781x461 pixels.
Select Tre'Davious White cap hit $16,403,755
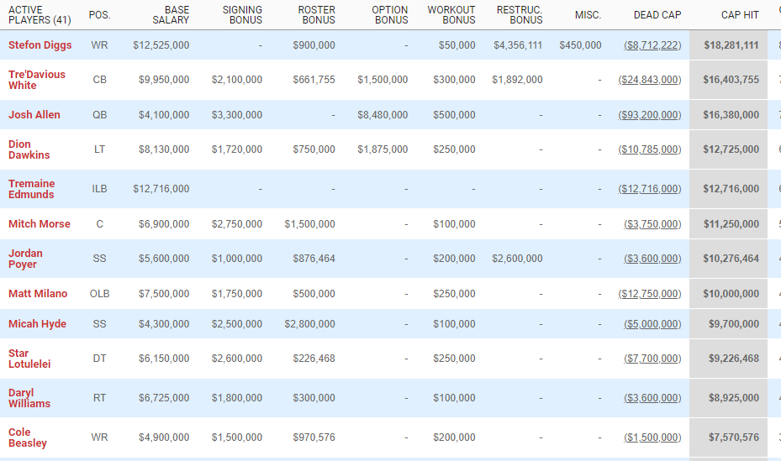[731, 80]
